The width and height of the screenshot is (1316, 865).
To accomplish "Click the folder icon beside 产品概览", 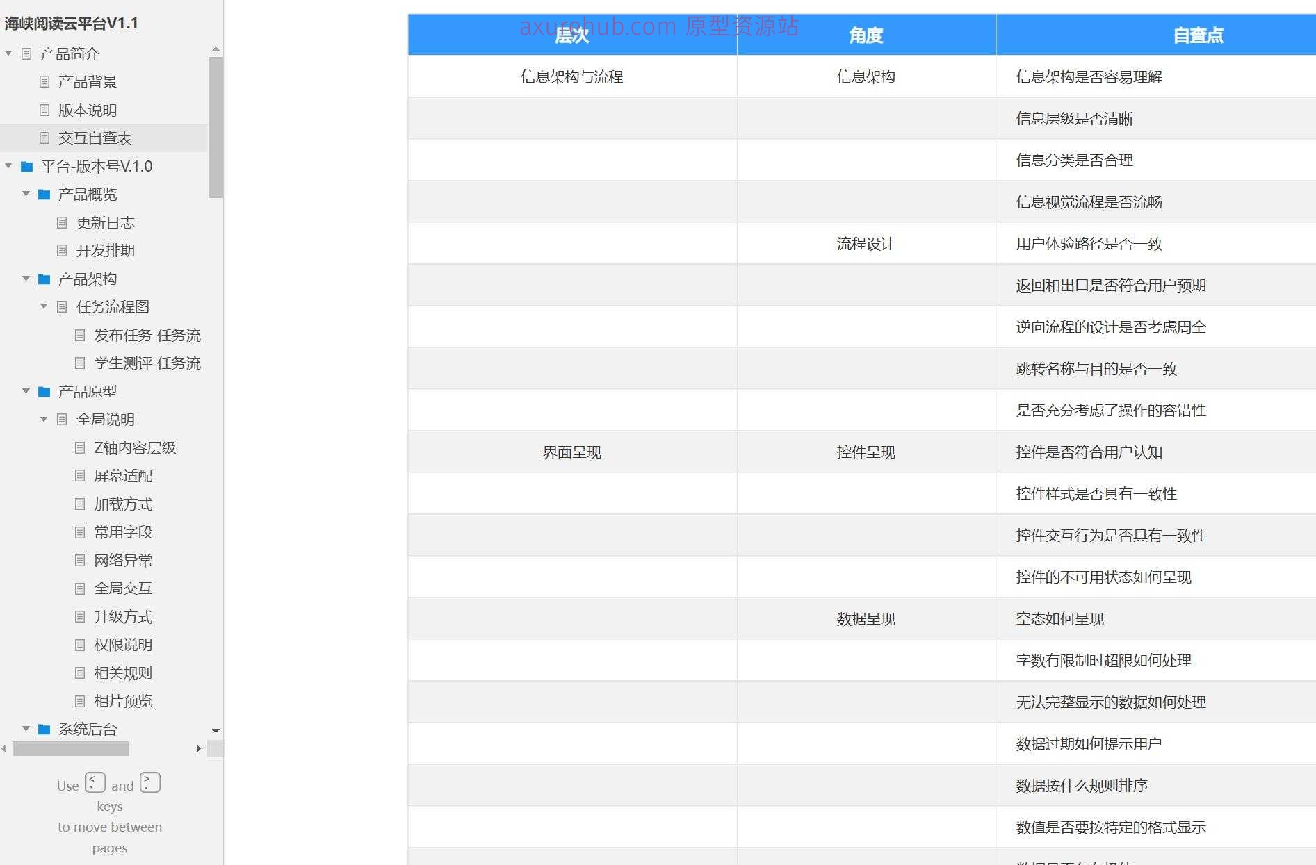I will point(43,194).
